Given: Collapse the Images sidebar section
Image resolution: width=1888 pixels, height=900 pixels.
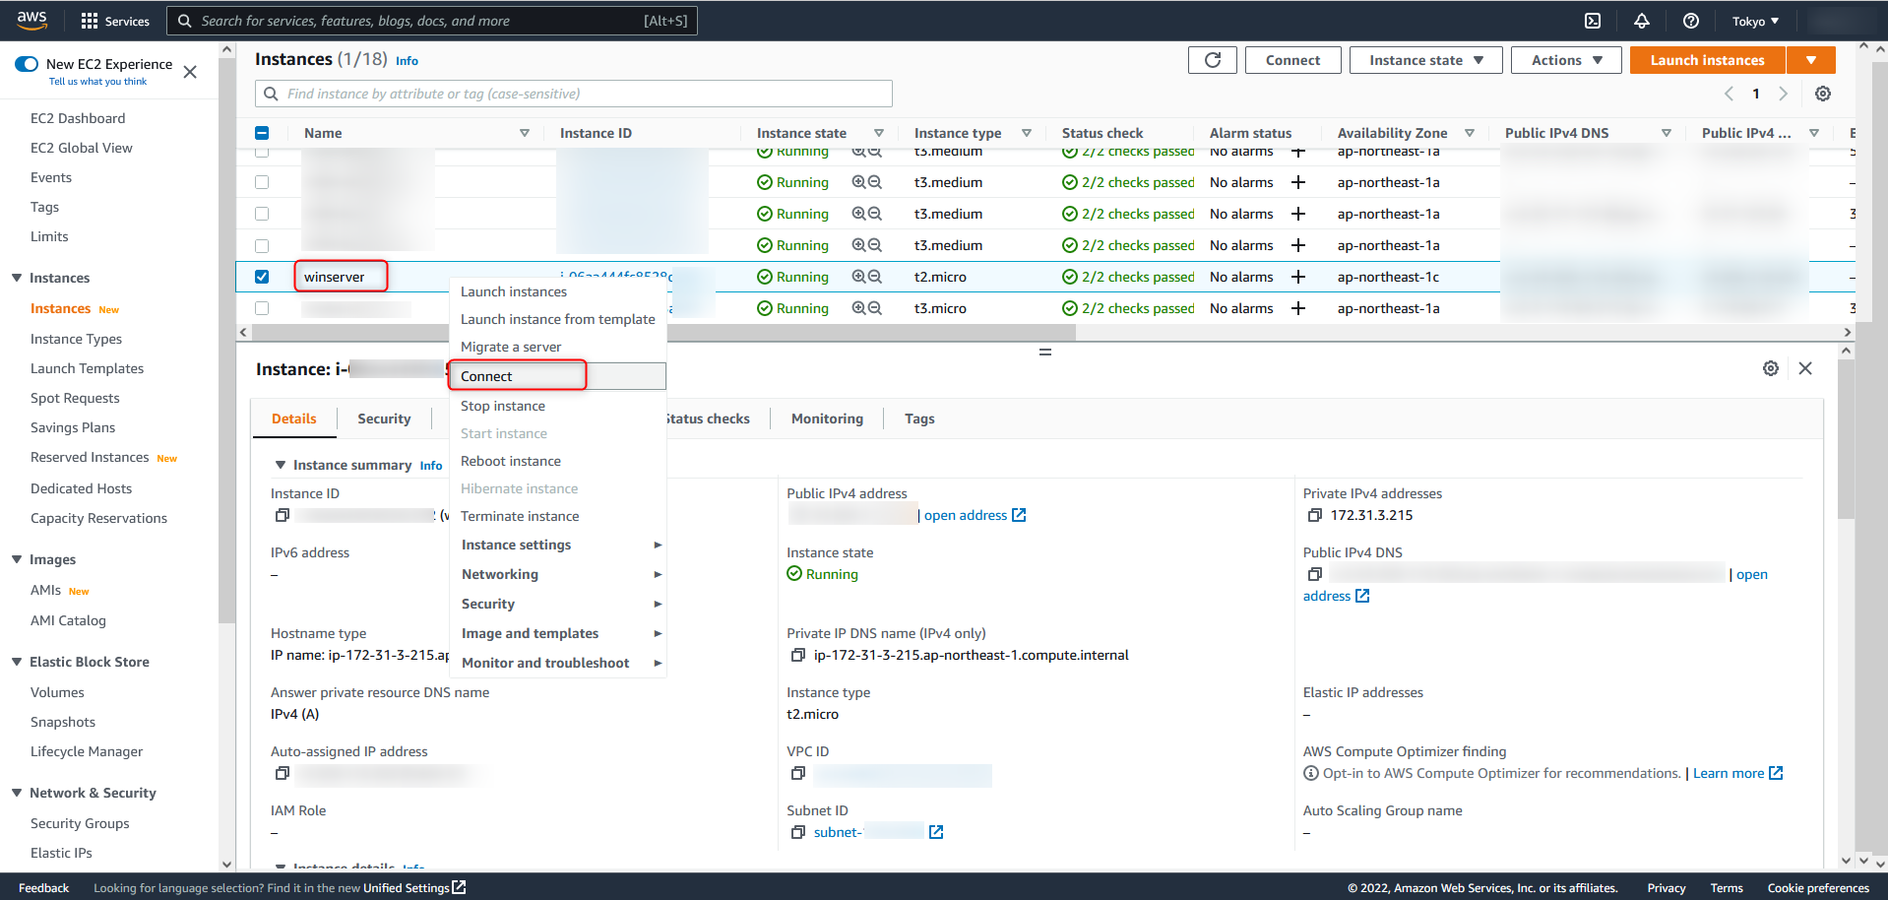Looking at the screenshot, I should [x=17, y=559].
